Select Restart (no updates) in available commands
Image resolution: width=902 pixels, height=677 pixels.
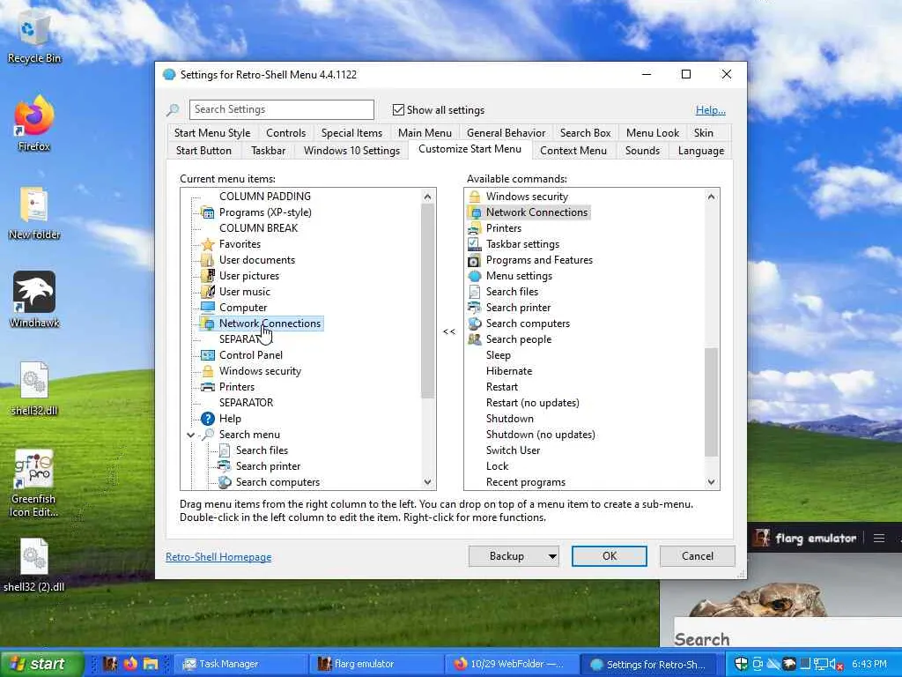click(533, 403)
